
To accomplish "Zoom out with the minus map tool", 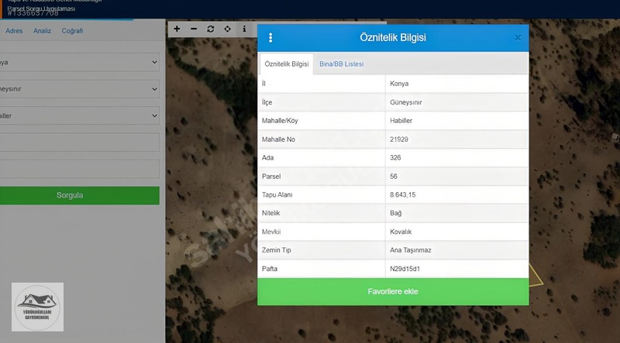I will click(x=194, y=29).
